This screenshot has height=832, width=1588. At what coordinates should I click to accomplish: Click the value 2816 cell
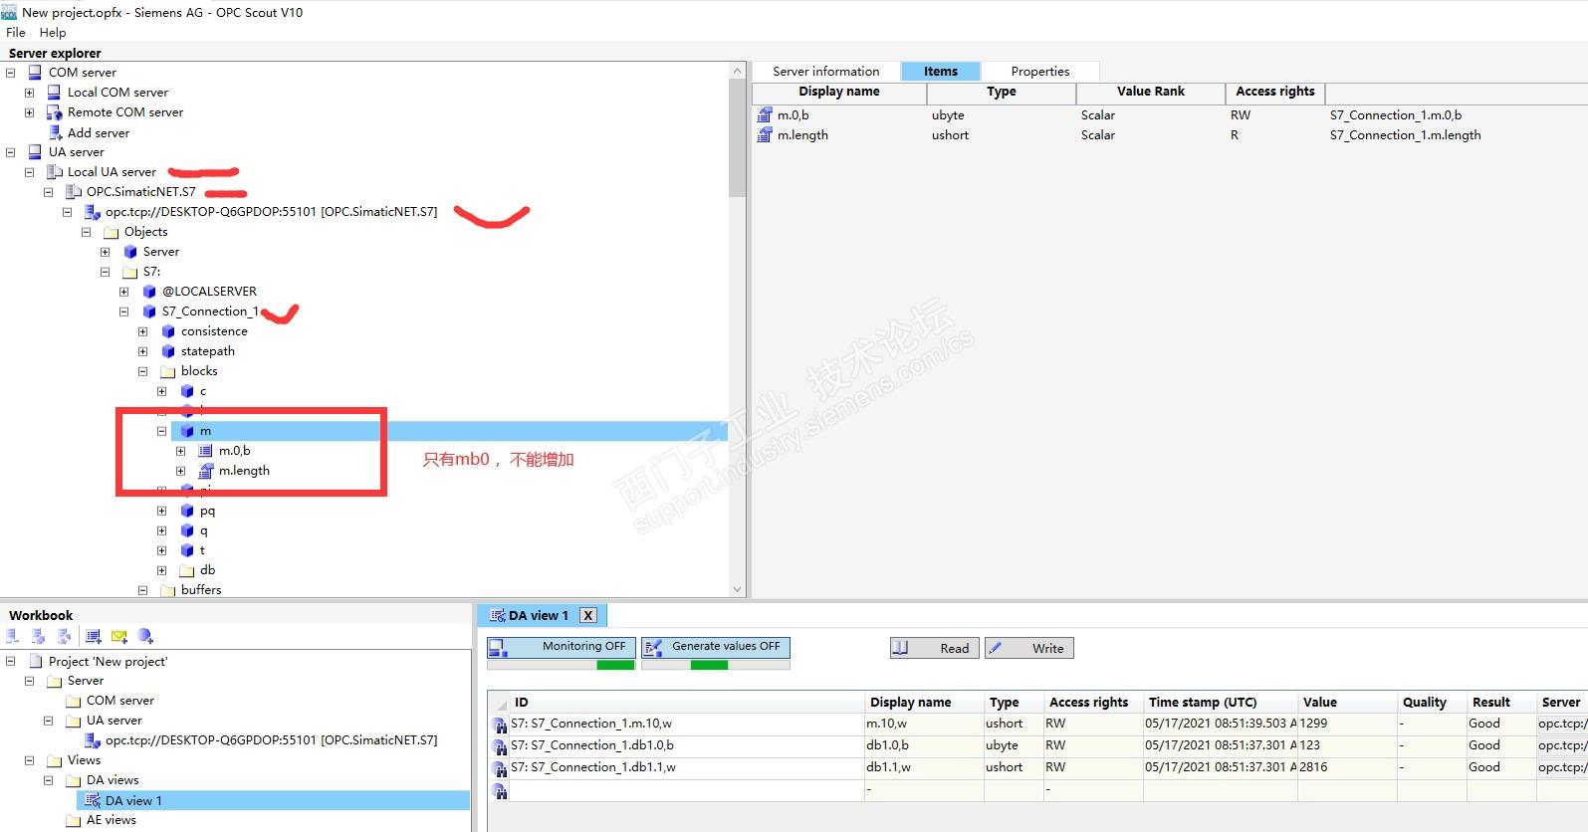coord(1348,768)
